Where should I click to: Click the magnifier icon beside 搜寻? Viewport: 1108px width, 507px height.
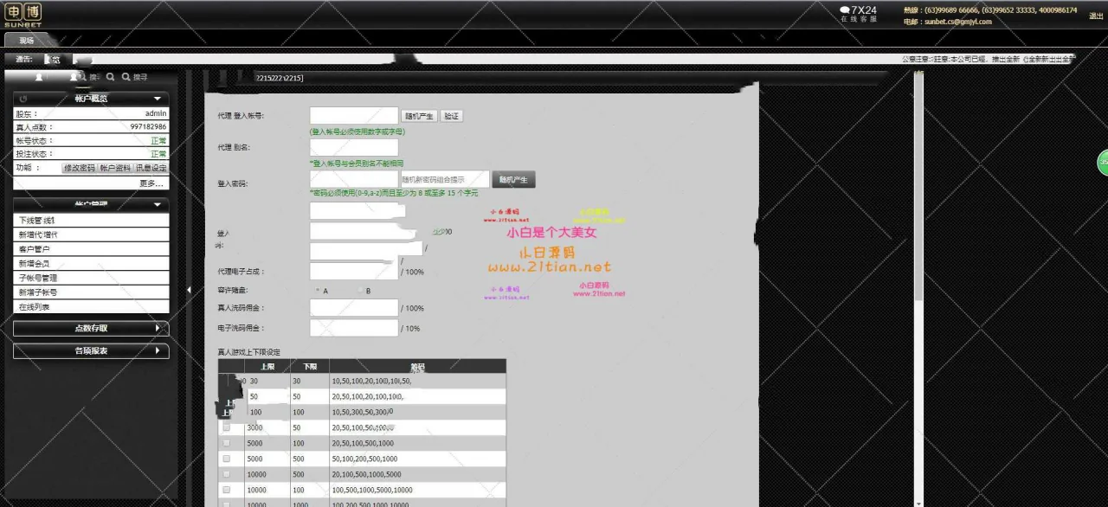(126, 77)
